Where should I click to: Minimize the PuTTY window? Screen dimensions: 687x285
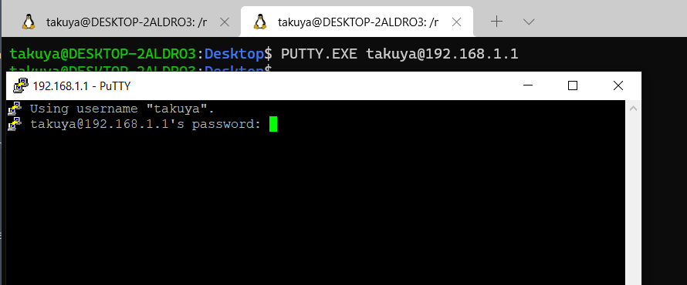pos(529,85)
